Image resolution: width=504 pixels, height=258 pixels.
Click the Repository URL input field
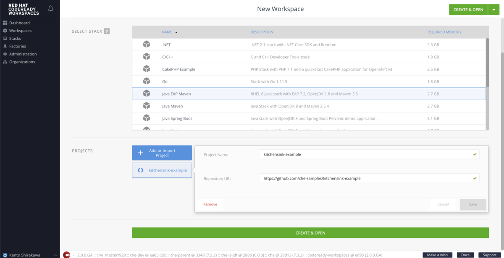tap(369, 178)
